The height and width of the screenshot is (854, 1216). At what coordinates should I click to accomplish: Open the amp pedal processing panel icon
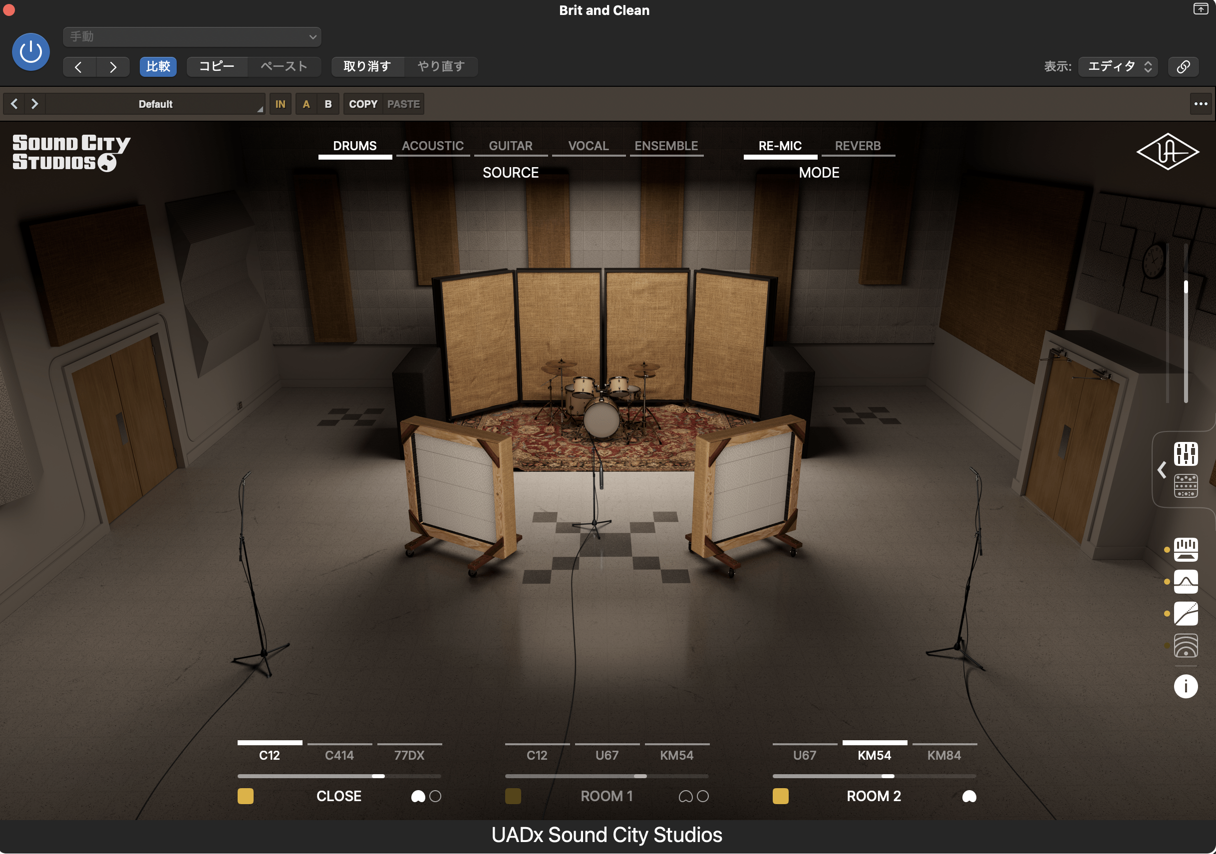pos(1187,486)
